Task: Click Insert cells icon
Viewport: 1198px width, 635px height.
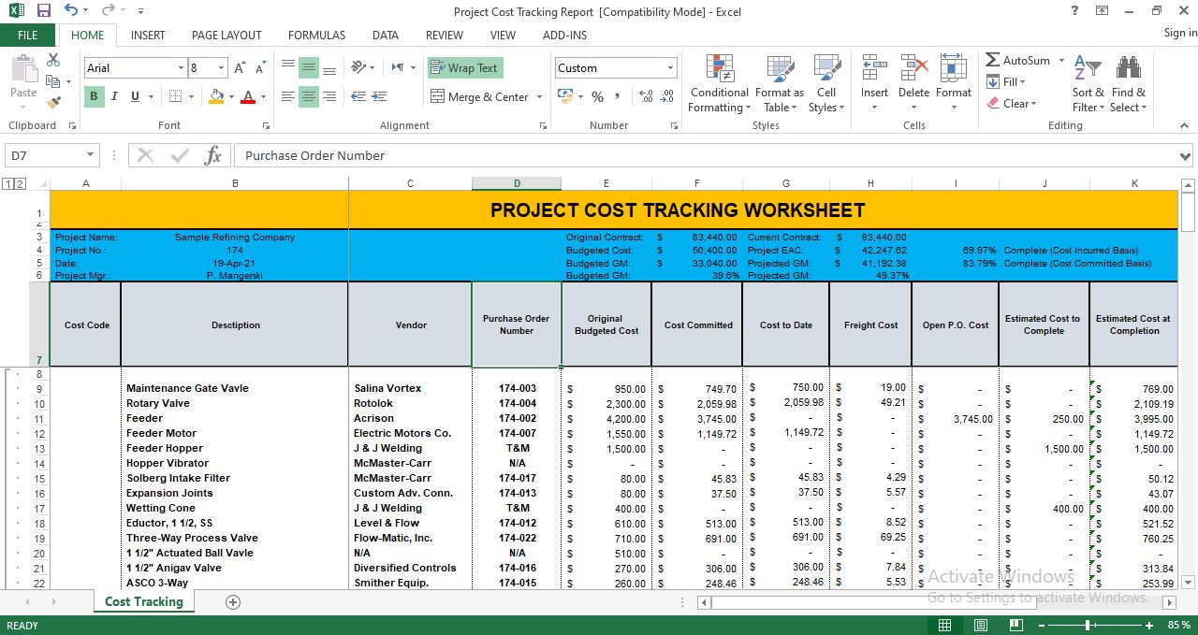Action: [874, 70]
